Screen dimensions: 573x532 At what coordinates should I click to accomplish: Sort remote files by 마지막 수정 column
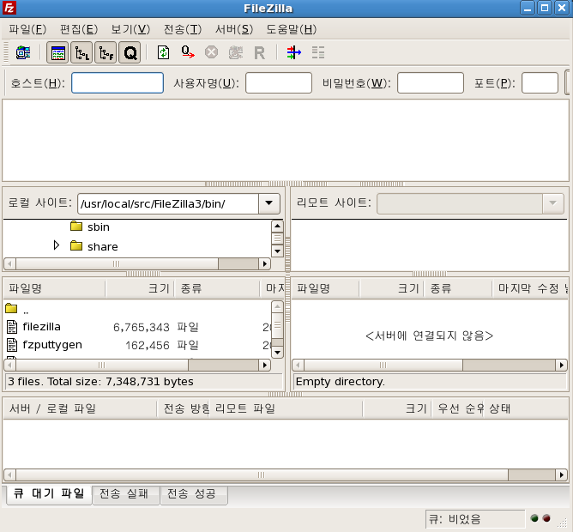(531, 288)
